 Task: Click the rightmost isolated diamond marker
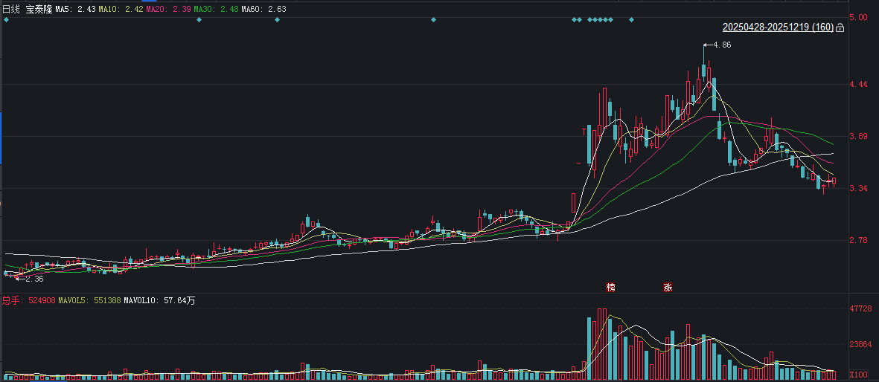(x=632, y=20)
